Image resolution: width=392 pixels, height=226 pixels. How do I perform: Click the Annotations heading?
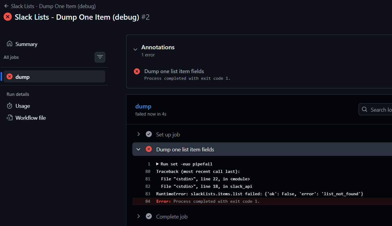point(158,47)
